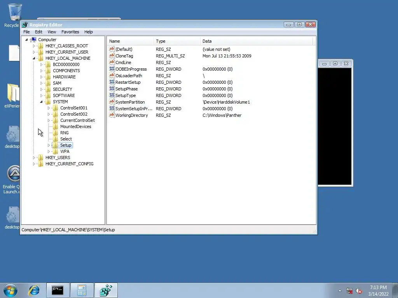Expand the HKEY_CLASSES_ROOT arrow

coord(34,46)
